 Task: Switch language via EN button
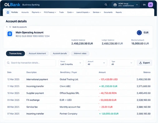point(144,5)
